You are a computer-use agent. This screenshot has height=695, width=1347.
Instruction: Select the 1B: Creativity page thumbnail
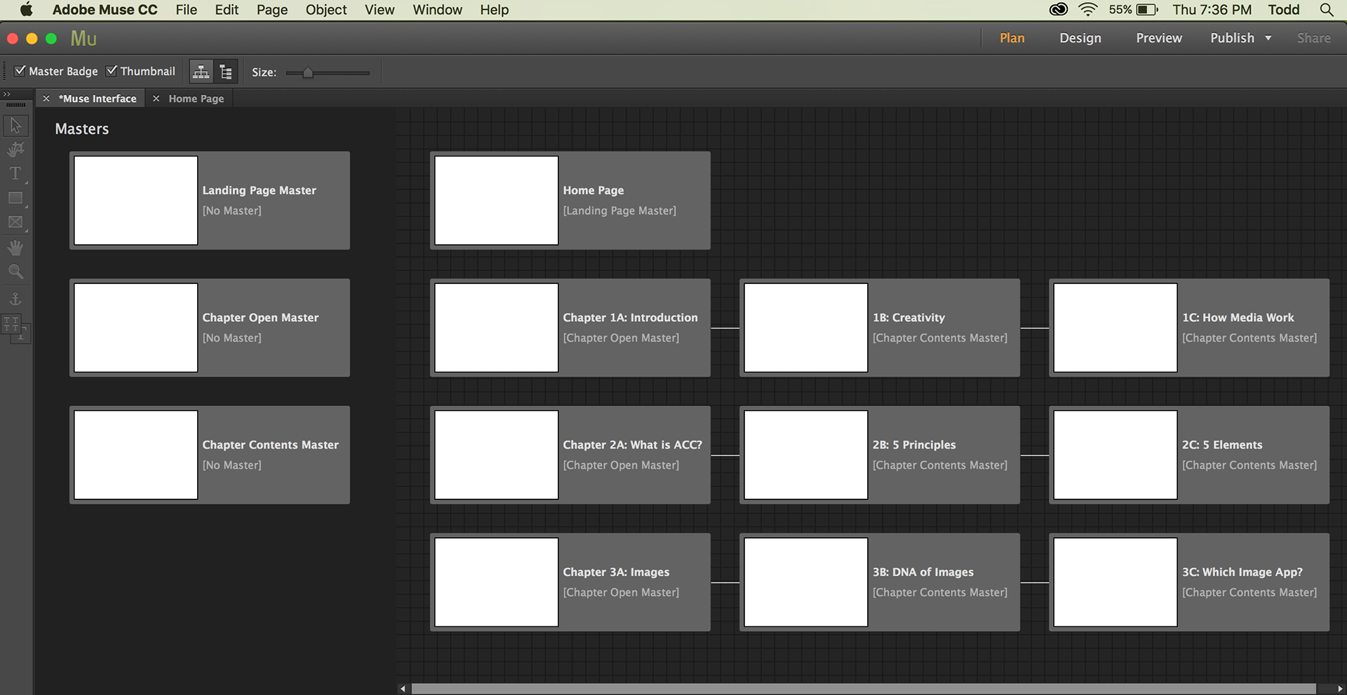(806, 328)
